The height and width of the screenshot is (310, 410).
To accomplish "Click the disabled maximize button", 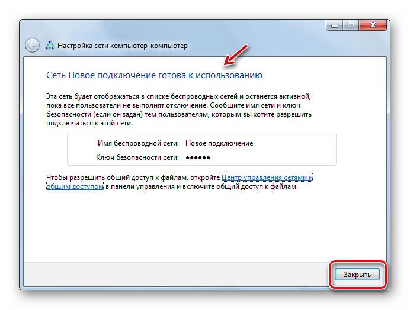I will 351,25.
